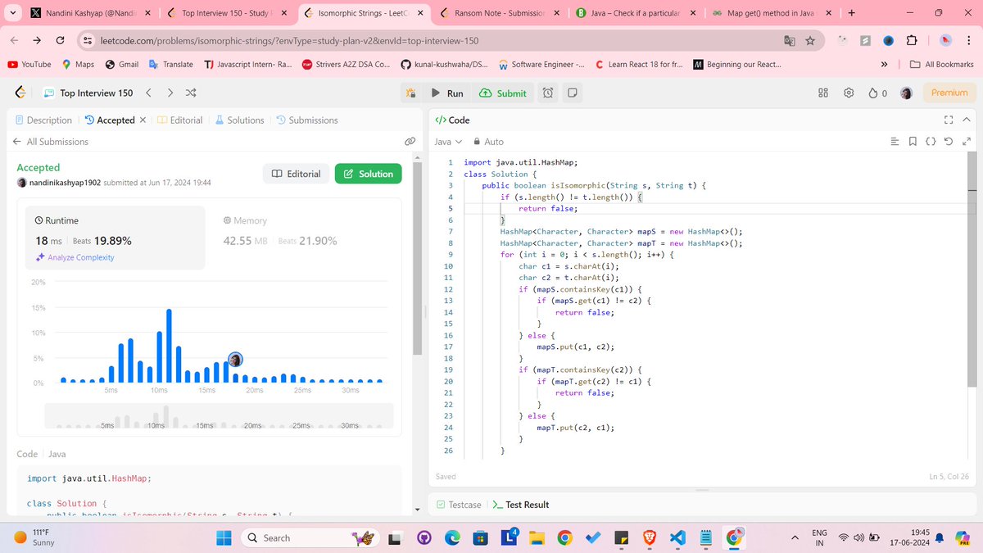
Task: Click the fullscreen icon in Code panel
Action: 949,120
